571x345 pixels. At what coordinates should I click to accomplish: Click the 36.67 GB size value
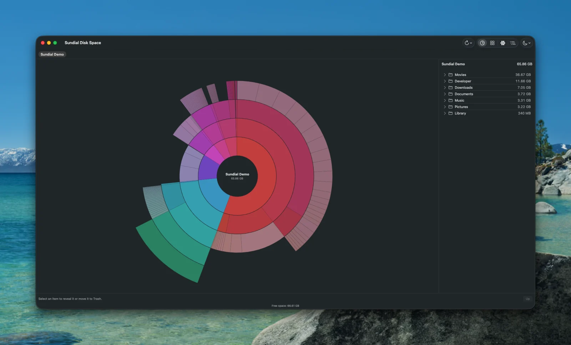point(523,75)
